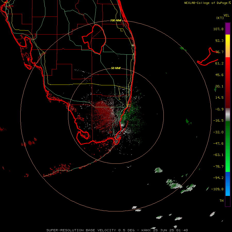Click the 45.6 velocity legend value
The height and width of the screenshot is (232, 232).
point(219,75)
